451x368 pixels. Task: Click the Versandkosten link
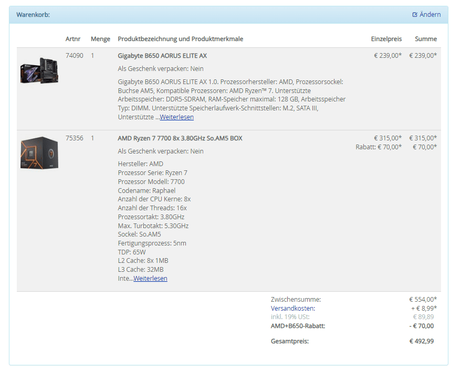click(x=293, y=309)
